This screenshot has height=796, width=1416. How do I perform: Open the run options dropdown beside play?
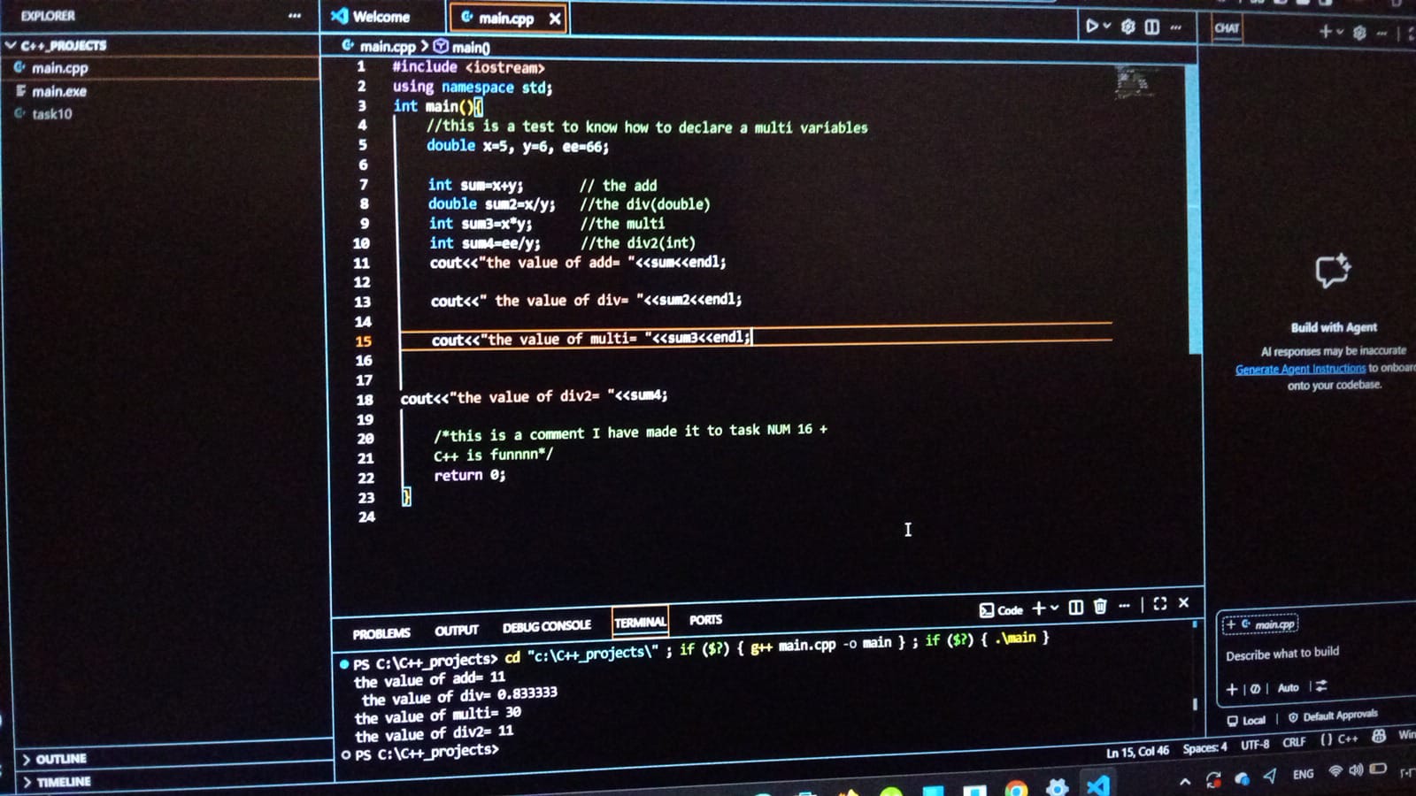[1107, 27]
